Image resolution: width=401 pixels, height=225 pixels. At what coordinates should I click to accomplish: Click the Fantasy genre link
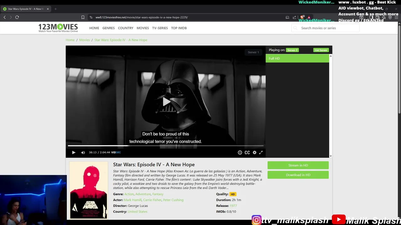pyautogui.click(x=158, y=194)
